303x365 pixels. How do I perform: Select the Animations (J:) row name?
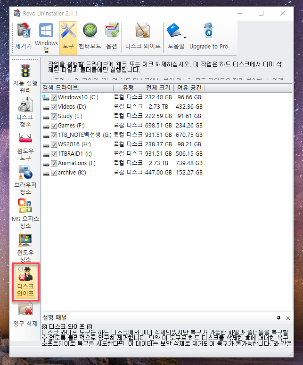point(77,163)
